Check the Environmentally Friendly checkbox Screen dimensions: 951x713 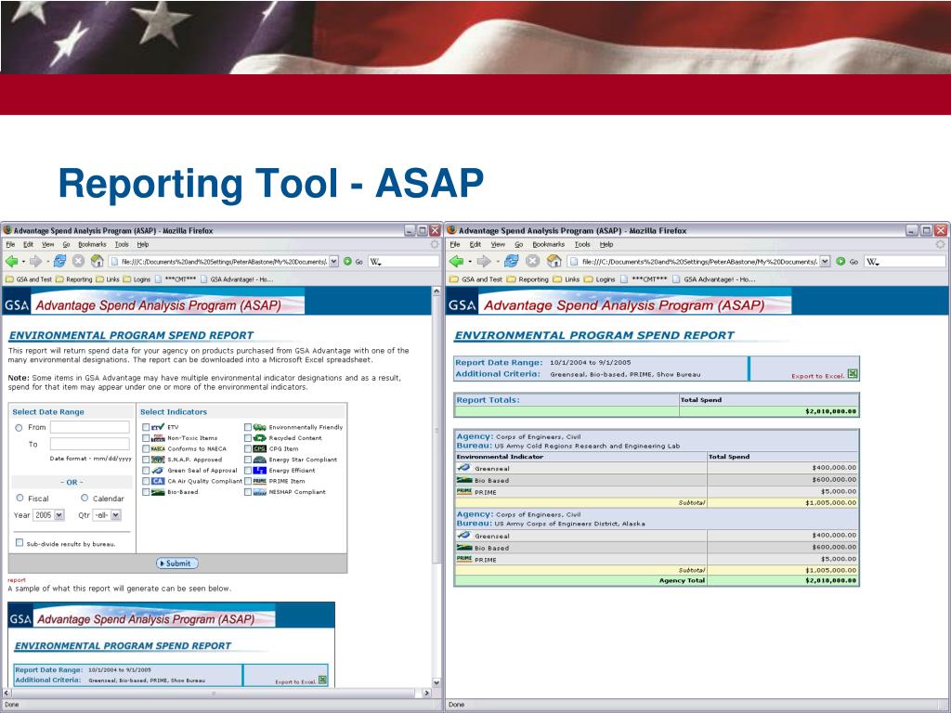click(248, 427)
